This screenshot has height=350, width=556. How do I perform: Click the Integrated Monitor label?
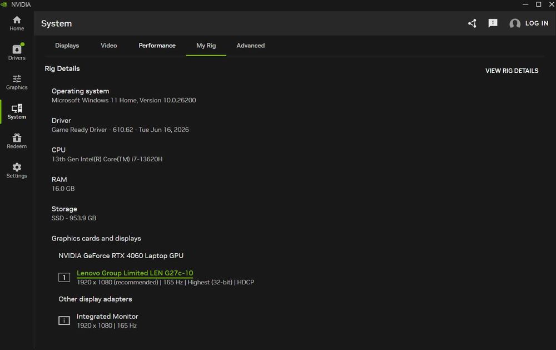(x=107, y=316)
